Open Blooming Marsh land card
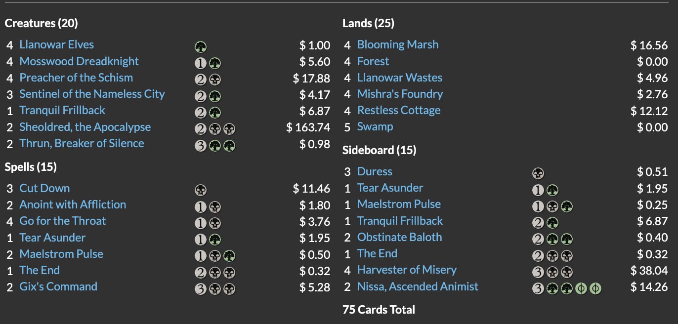The height and width of the screenshot is (324, 678). coord(398,44)
